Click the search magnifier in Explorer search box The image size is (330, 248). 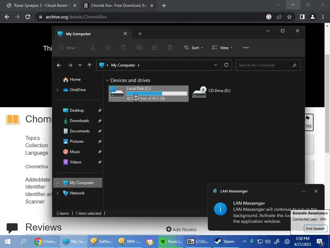click(x=295, y=65)
